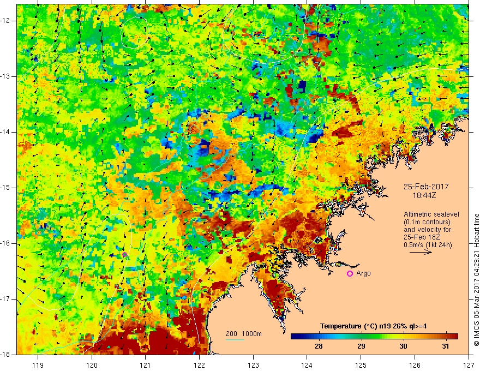480x371 pixels.
Task: Click the magenta Argo legend circle
Action: pyautogui.click(x=350, y=274)
